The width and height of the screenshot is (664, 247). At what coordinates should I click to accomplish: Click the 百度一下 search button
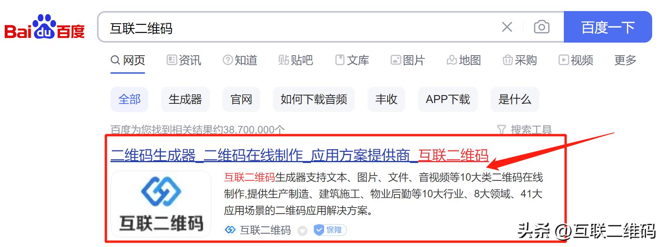608,27
